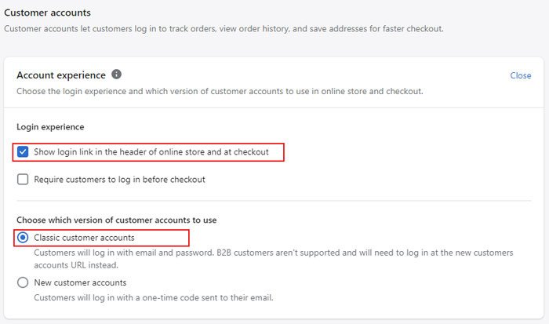The width and height of the screenshot is (549, 324).
Task: Click the 'New customer accounts' label text
Action: tap(80, 282)
